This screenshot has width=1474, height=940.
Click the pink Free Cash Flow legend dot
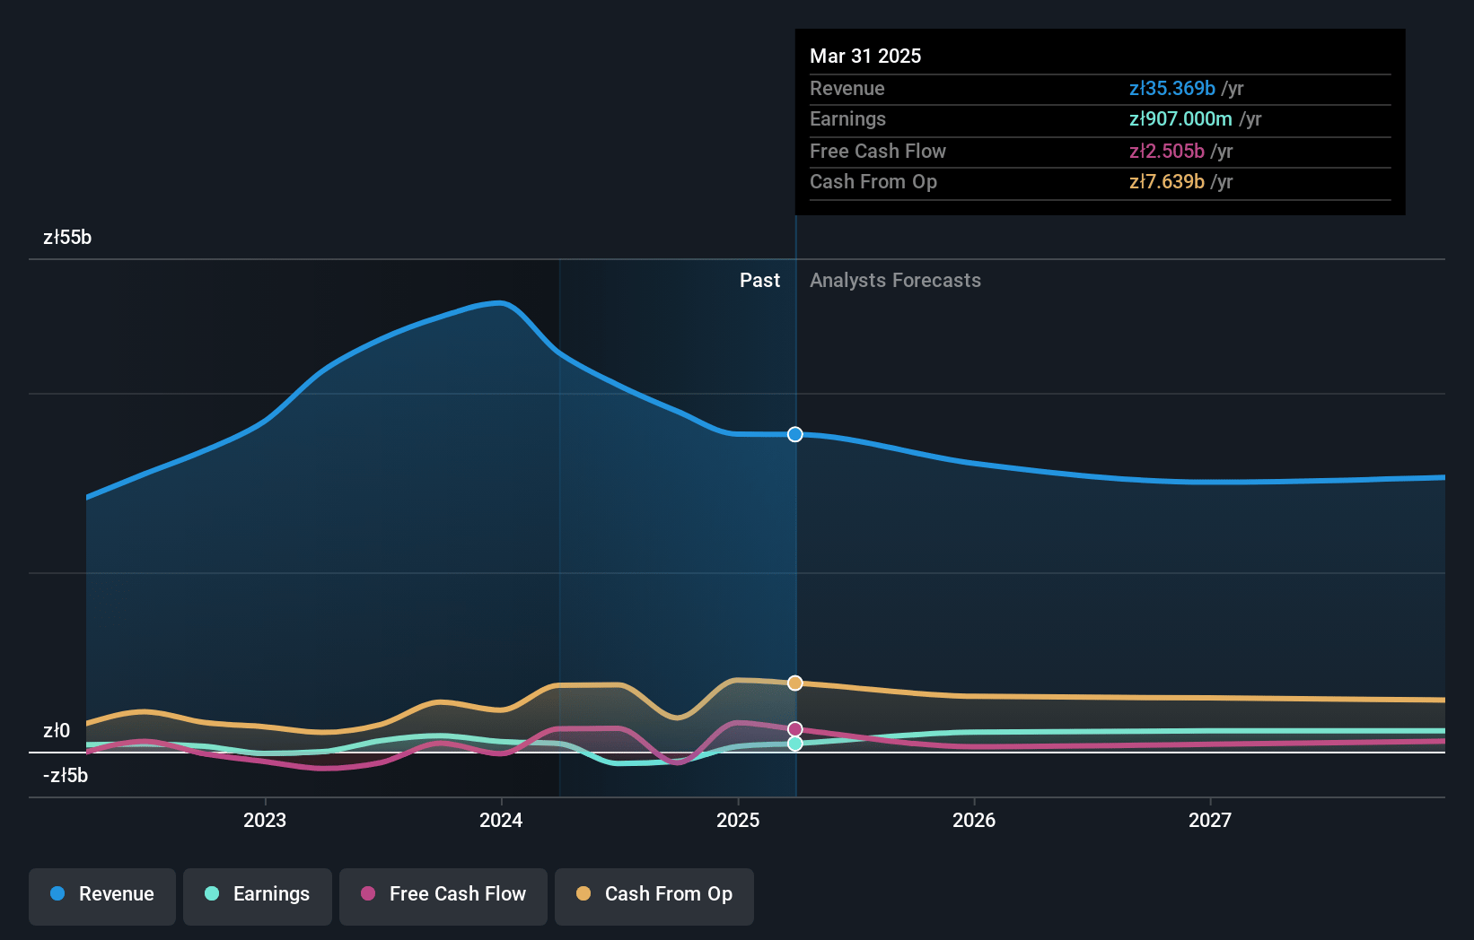tap(368, 893)
